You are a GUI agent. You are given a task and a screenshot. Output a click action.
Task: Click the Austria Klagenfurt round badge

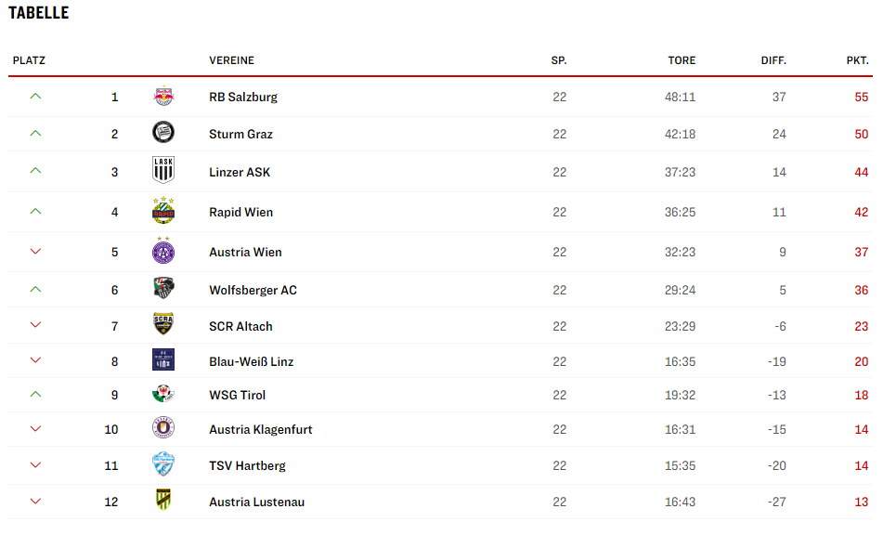tap(163, 427)
